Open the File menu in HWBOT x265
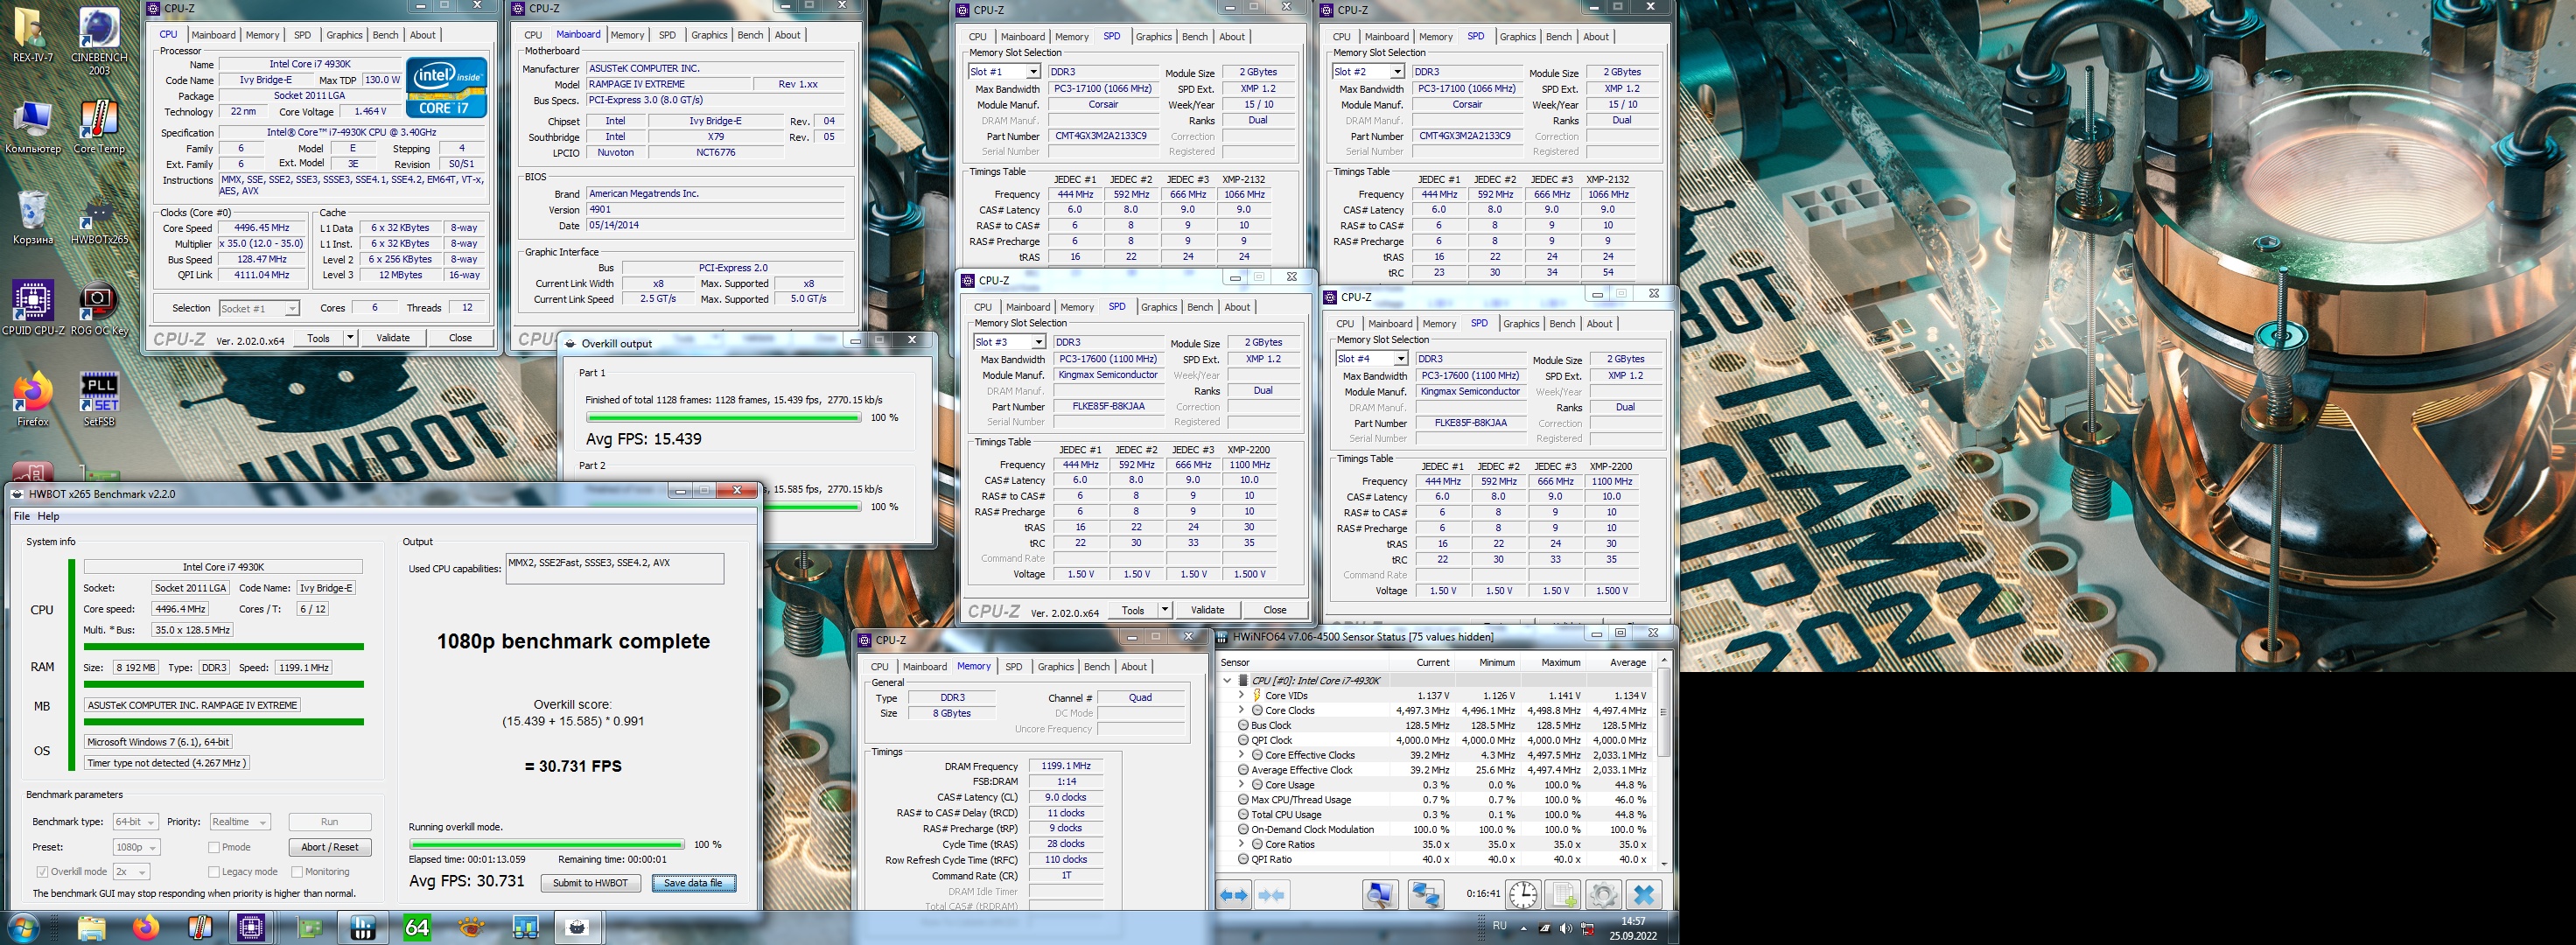 coord(21,516)
